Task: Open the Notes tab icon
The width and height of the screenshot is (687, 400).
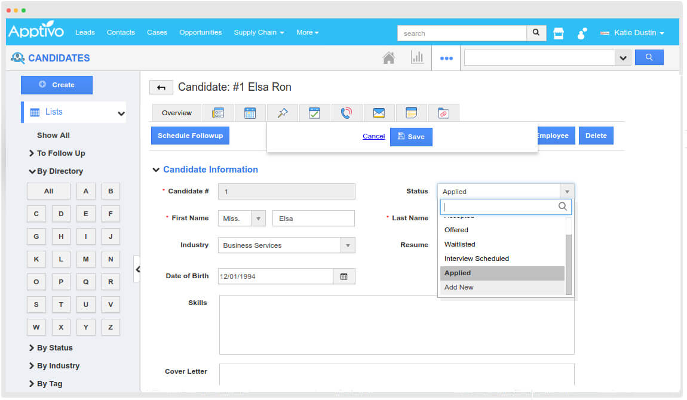Action: coord(411,113)
